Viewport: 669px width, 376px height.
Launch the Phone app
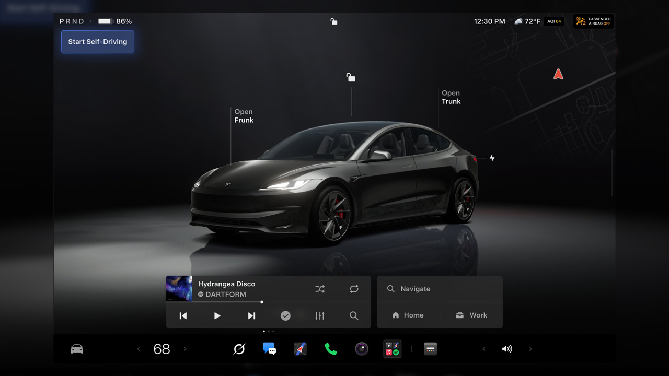(331, 349)
